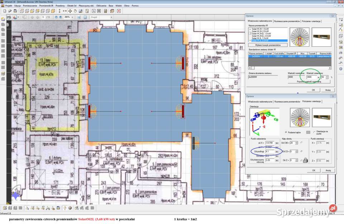Select Orientacja na punkt radio button

click(x=314, y=132)
